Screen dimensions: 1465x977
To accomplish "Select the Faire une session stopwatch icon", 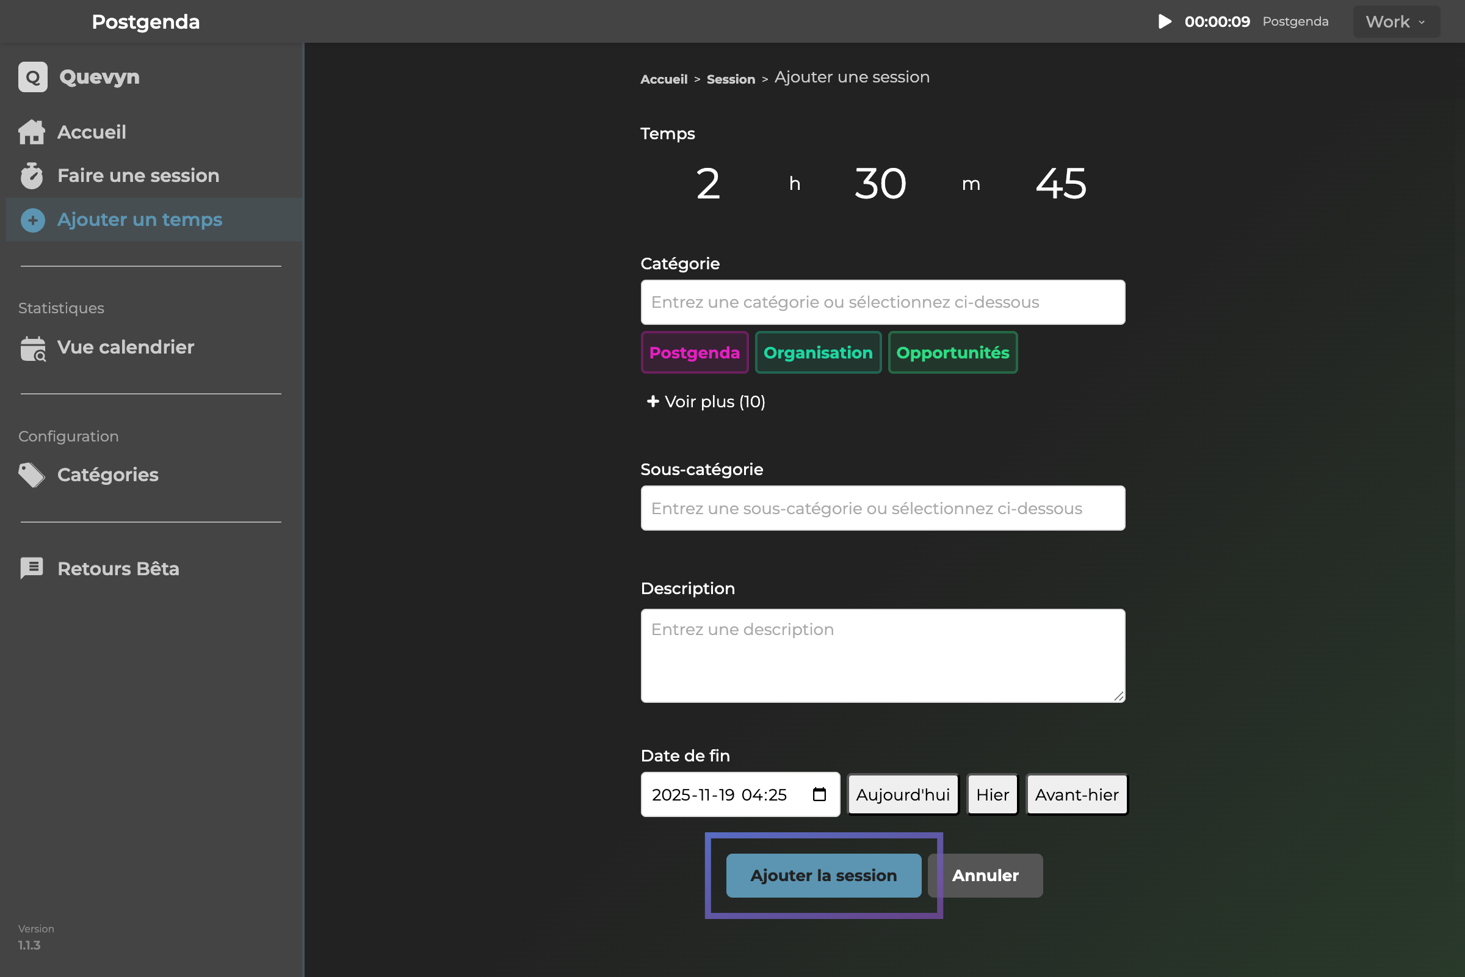I will [32, 176].
